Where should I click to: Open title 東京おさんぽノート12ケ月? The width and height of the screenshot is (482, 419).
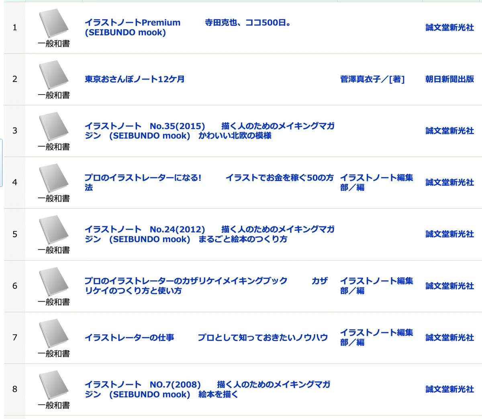click(135, 79)
